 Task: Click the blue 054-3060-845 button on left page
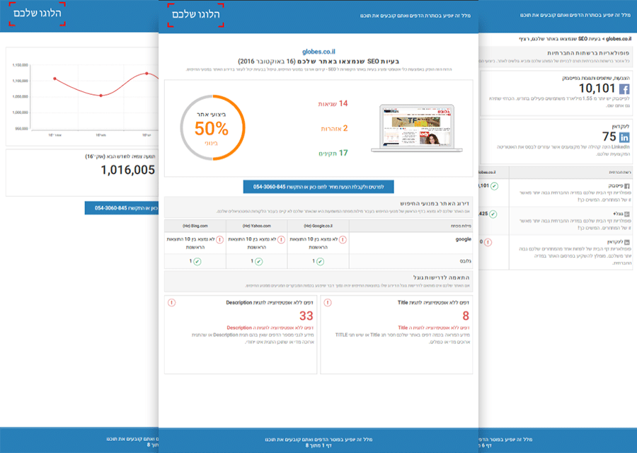click(122, 208)
